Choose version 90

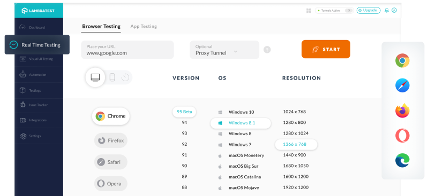click(x=184, y=166)
